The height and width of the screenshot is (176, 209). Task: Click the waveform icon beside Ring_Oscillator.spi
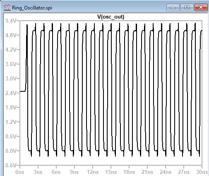(x=7, y=7)
